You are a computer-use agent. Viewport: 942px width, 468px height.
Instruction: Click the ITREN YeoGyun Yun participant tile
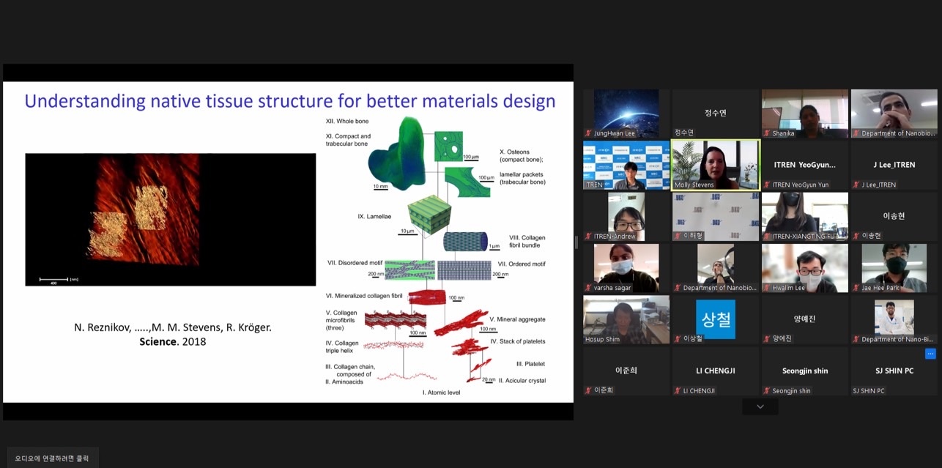(x=804, y=165)
